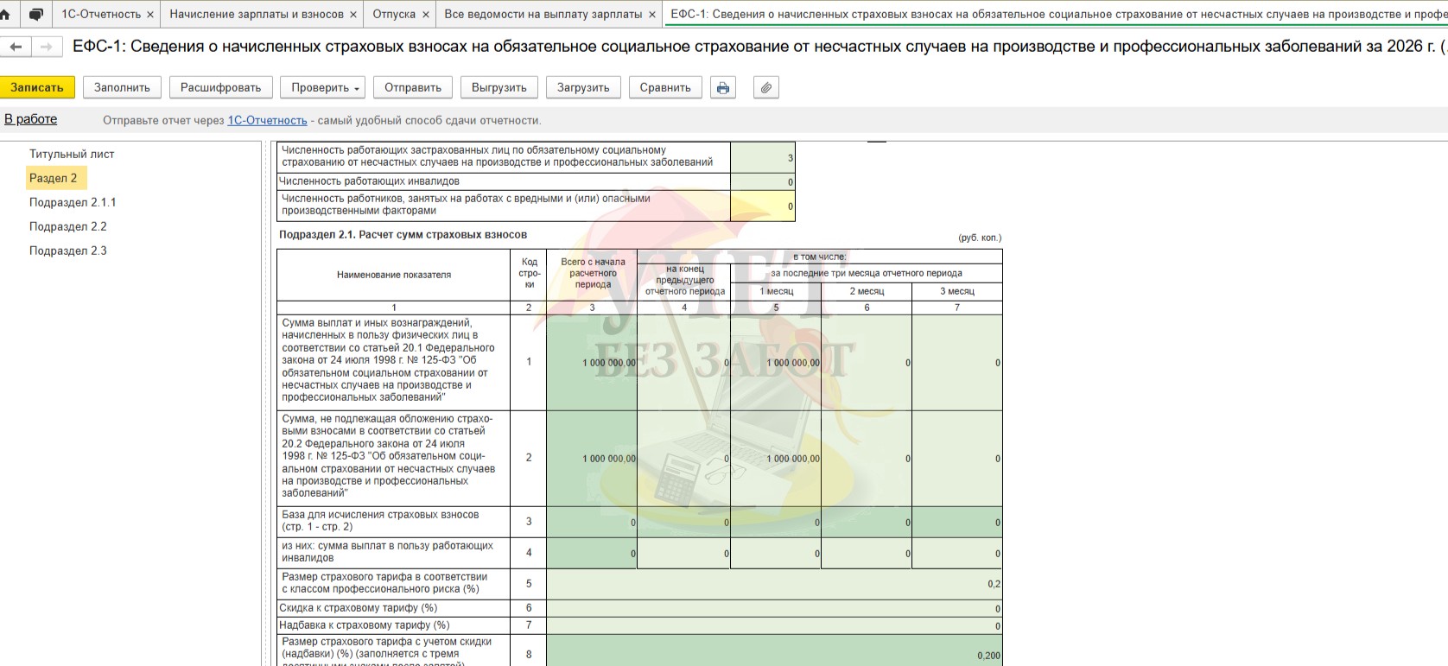The height and width of the screenshot is (666, 1448).
Task: Open the В работе status link
Action: coord(31,119)
